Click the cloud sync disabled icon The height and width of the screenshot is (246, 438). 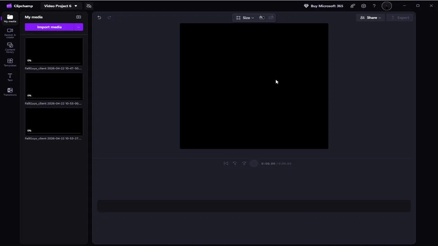89,6
